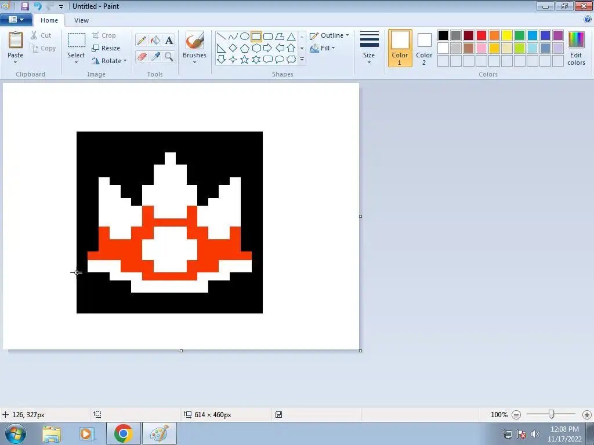This screenshot has height=445, width=594.
Task: Open Edit colors dialog
Action: (576, 48)
